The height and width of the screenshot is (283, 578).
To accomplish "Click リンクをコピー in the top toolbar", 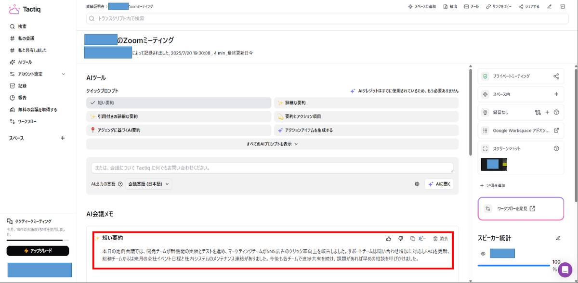I will click(x=499, y=7).
